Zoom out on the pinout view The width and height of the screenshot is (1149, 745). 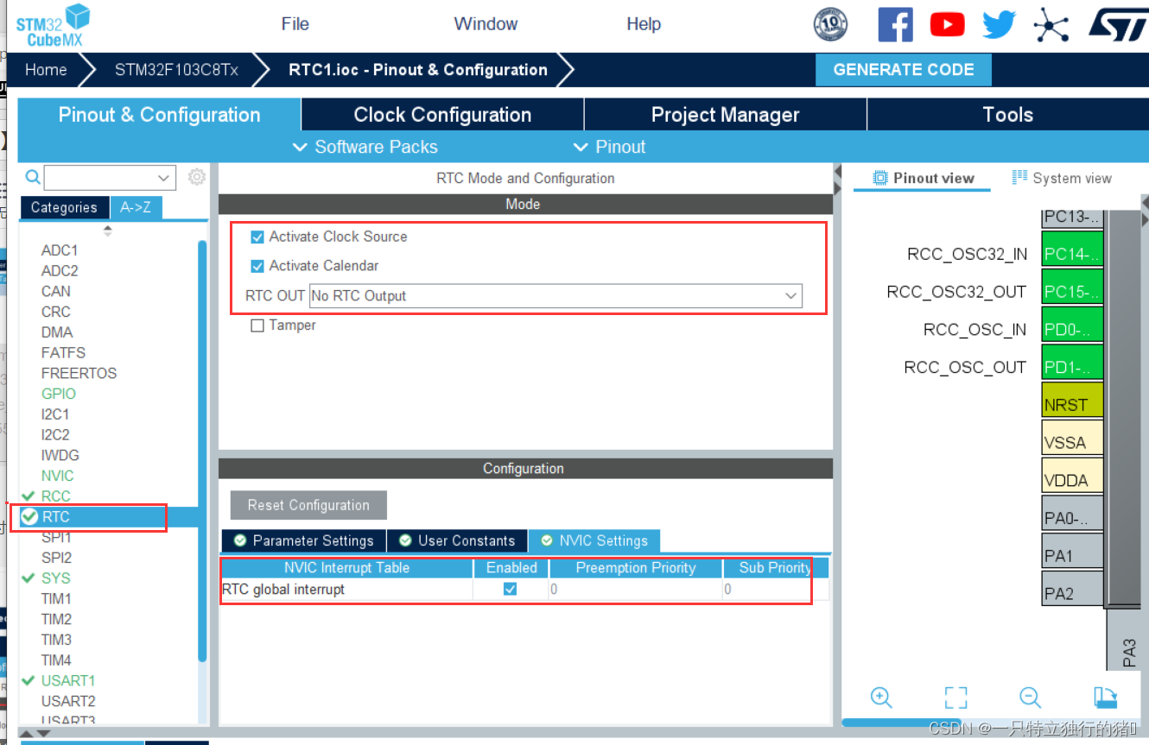[1030, 697]
